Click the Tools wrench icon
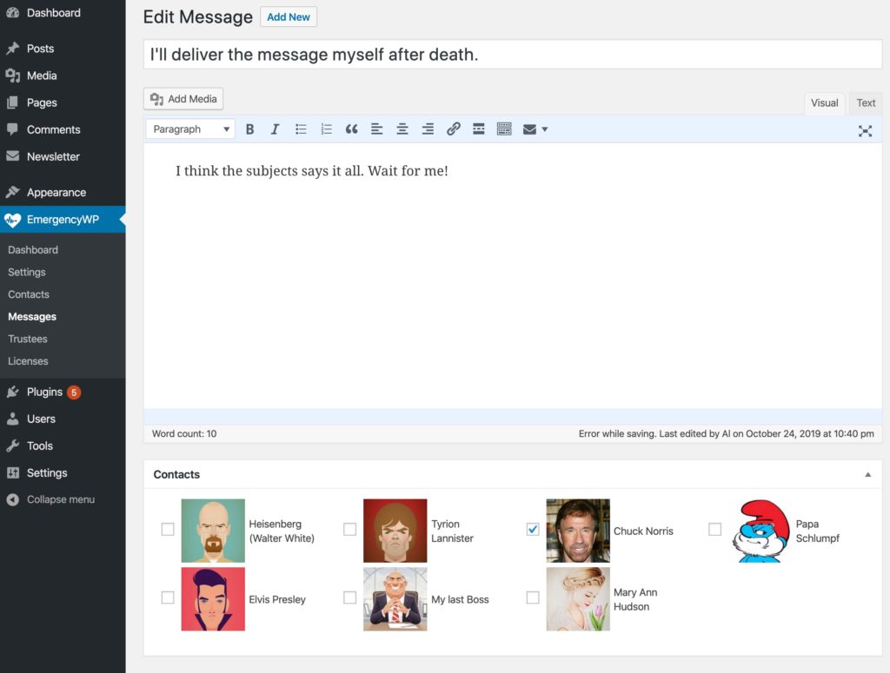Image resolution: width=890 pixels, height=673 pixels. tap(12, 445)
